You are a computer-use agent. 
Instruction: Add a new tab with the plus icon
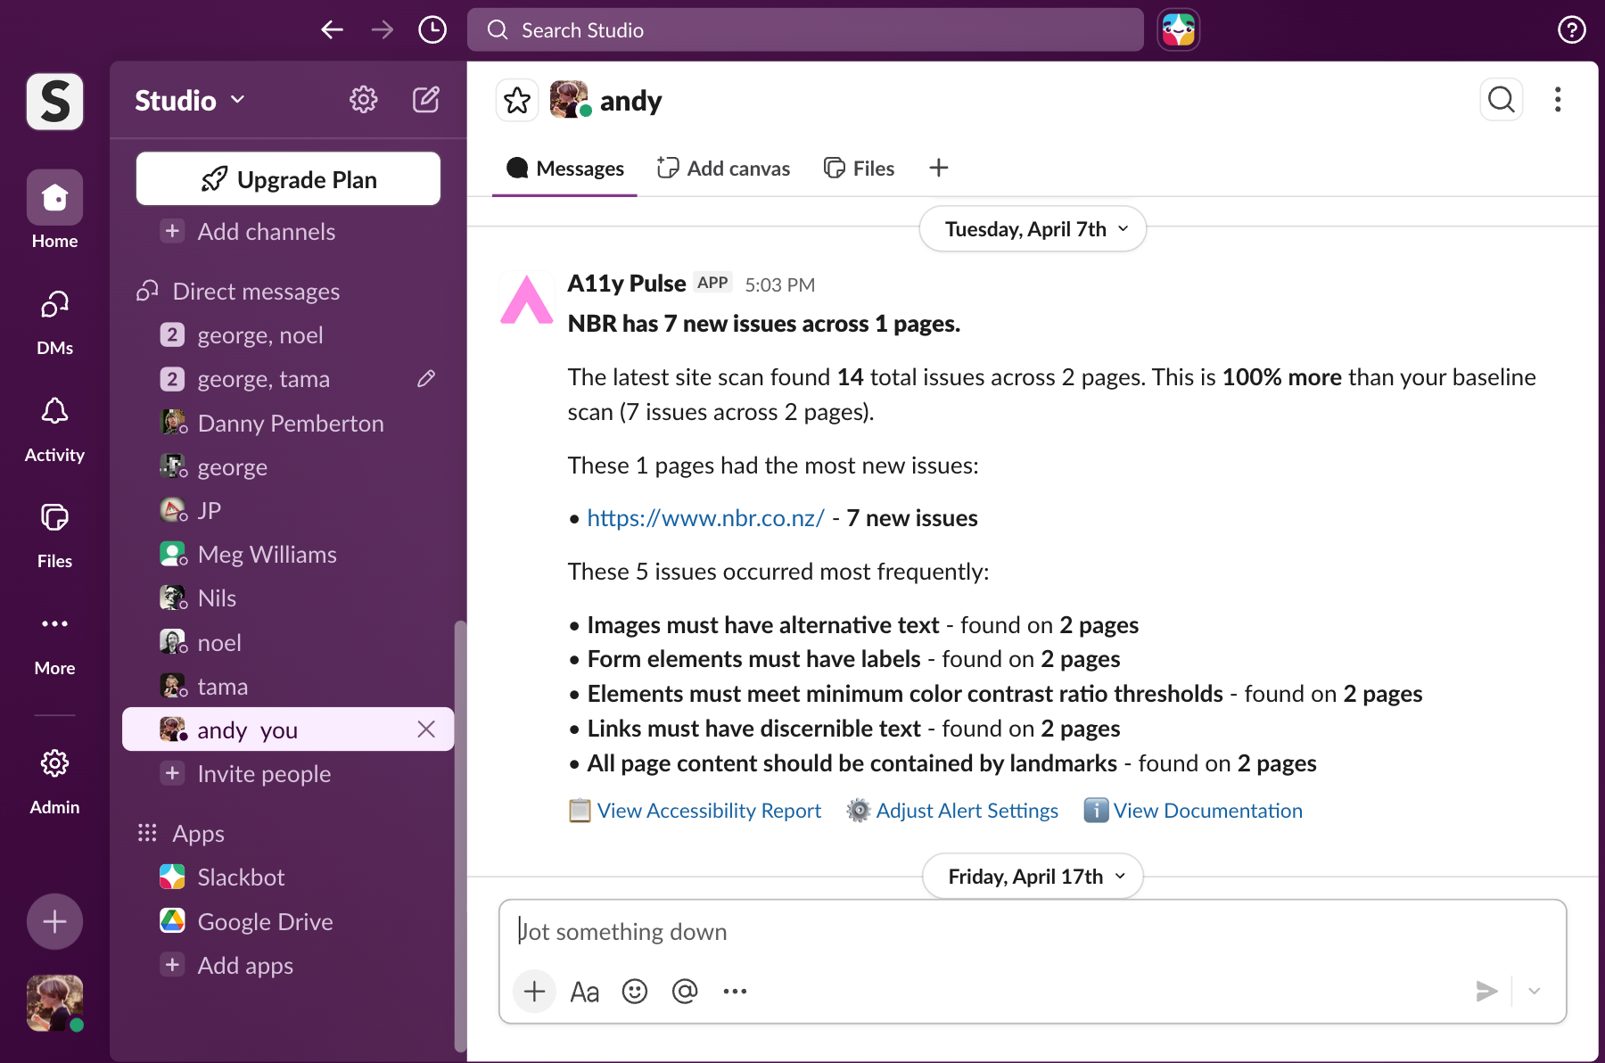click(x=938, y=168)
